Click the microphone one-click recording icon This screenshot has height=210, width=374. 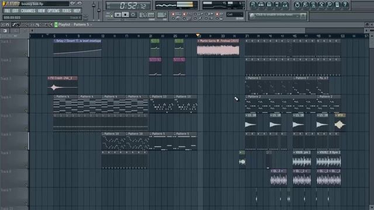(329, 5)
